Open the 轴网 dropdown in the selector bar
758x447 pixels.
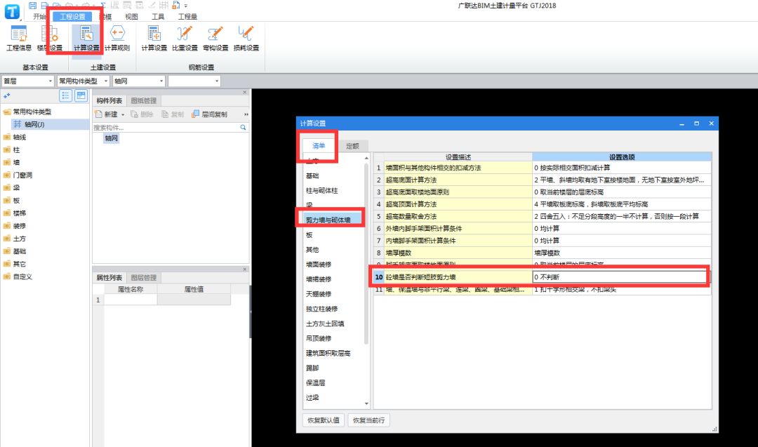click(x=139, y=81)
